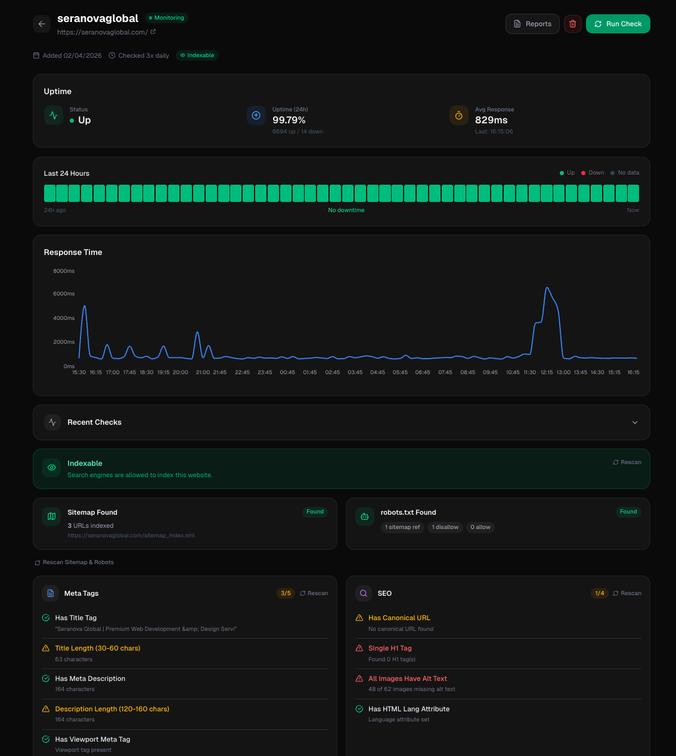
Task: Click the SEO magnifier icon
Action: [364, 593]
